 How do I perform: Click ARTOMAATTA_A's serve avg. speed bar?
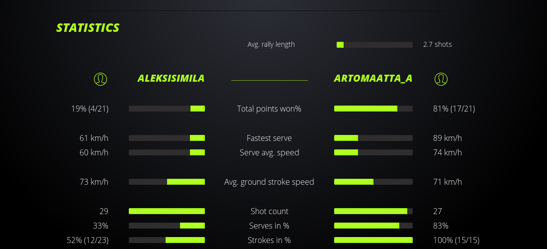tap(373, 152)
